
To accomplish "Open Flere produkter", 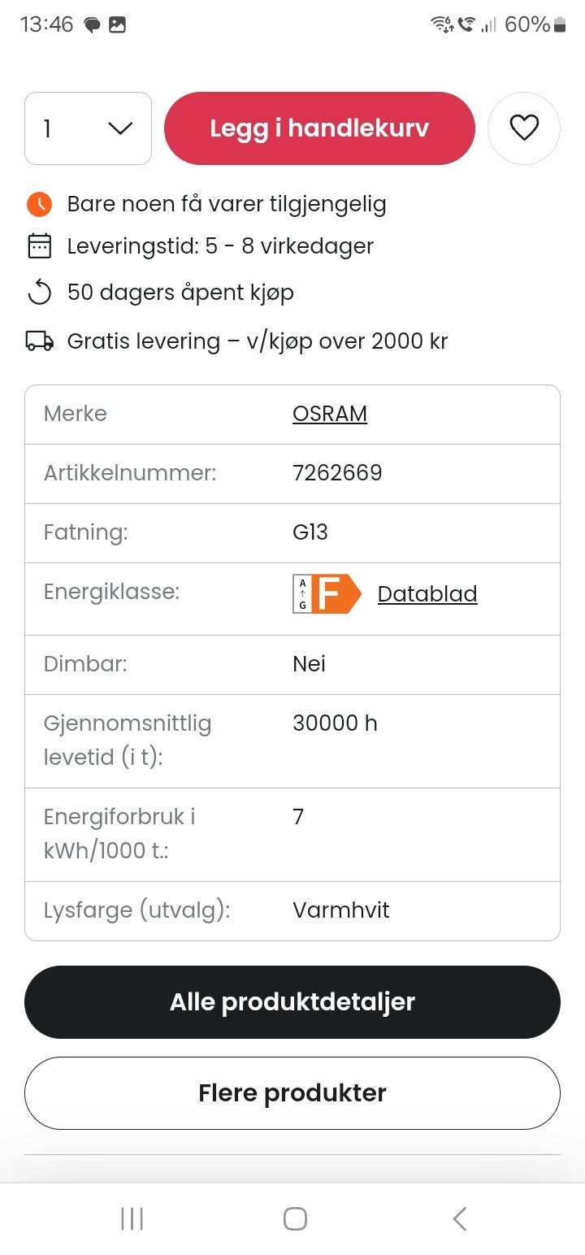I will [x=292, y=1093].
